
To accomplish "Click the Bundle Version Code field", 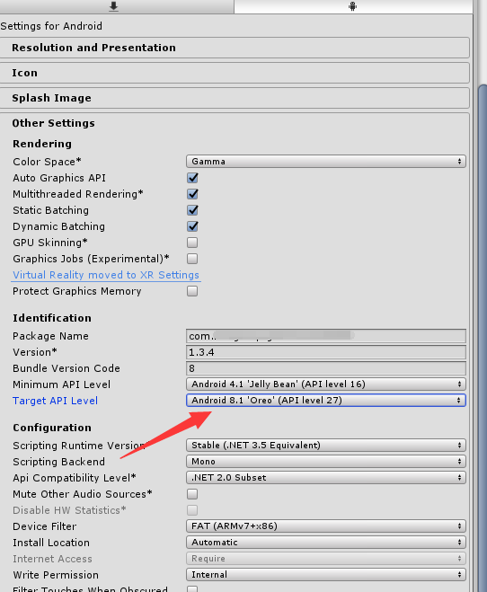I will (326, 368).
